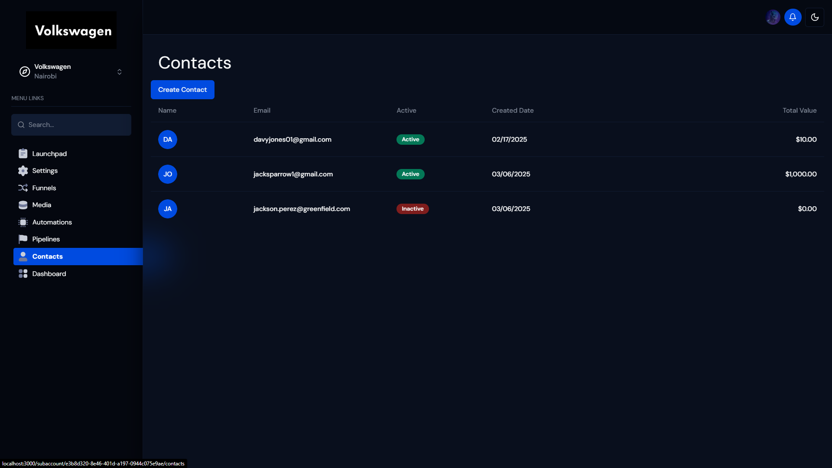Click the Active column header
Viewport: 832px width, 468px height.
(x=406, y=110)
